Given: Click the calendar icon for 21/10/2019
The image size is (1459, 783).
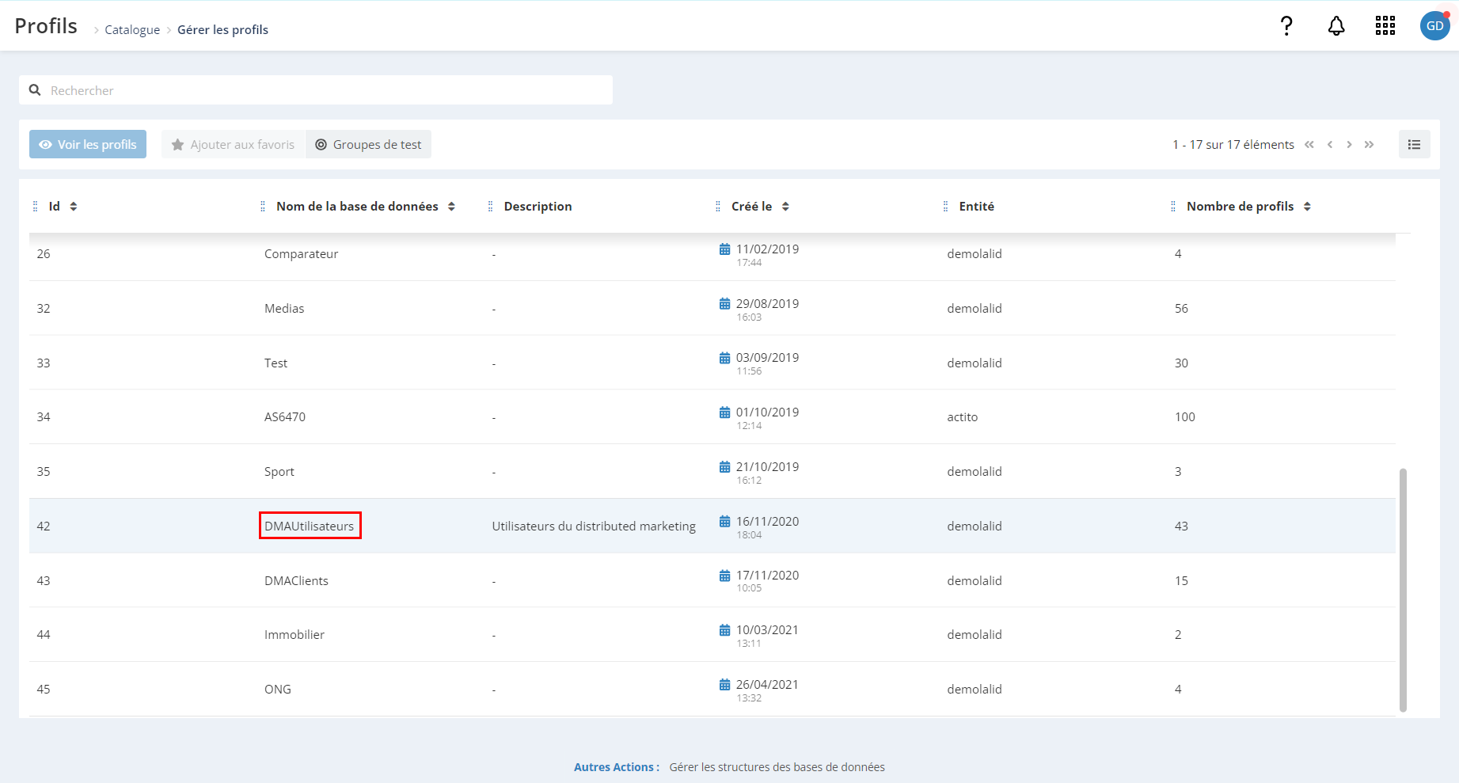Looking at the screenshot, I should coord(724,467).
